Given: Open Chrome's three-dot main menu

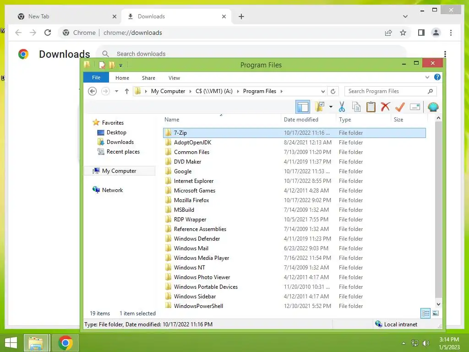Looking at the screenshot, I should 451,33.
